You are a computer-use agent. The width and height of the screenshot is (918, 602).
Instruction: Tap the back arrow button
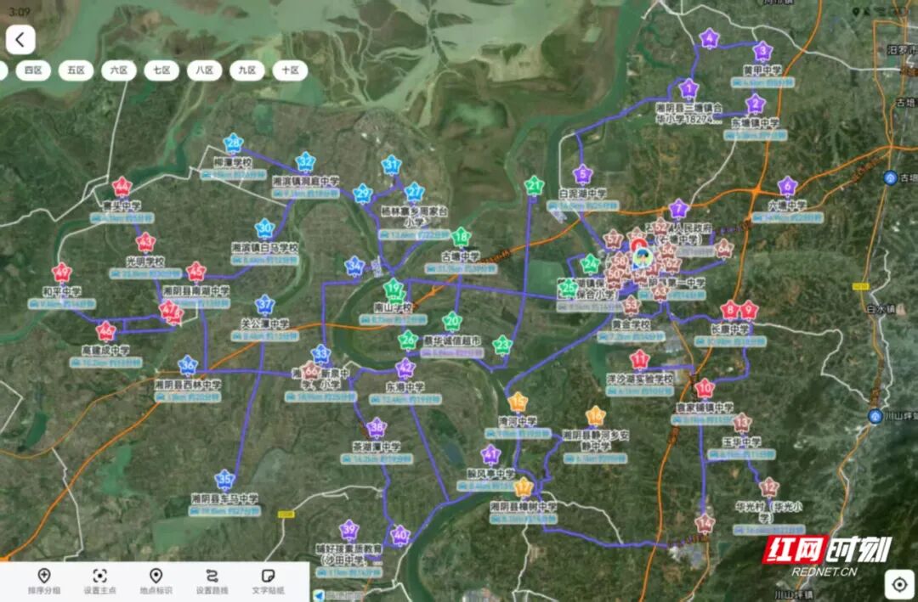[x=20, y=40]
